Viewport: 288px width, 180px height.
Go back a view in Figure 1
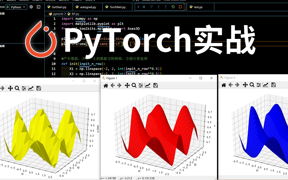[x=113, y=85]
